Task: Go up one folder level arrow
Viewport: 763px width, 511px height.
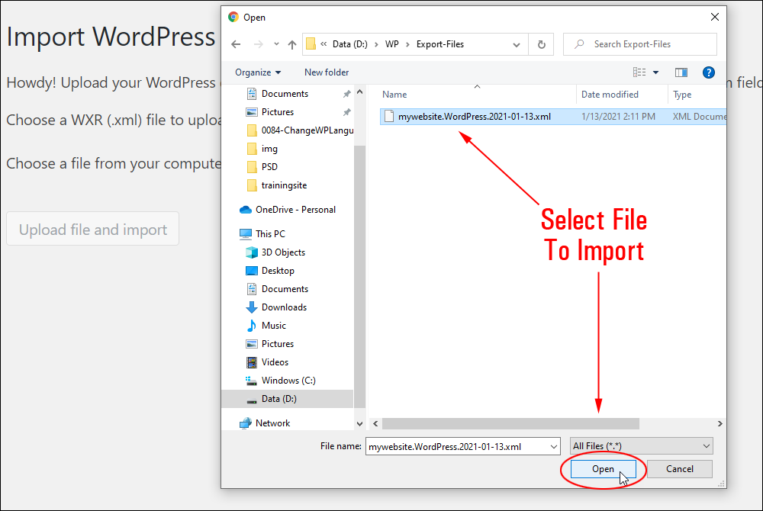Action: pos(292,45)
